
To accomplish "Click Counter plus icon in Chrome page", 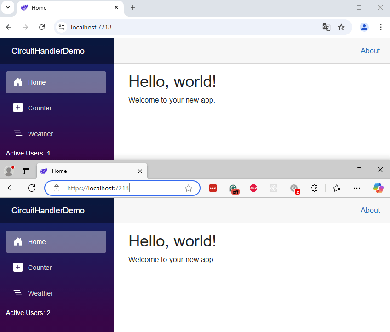I will (18, 108).
